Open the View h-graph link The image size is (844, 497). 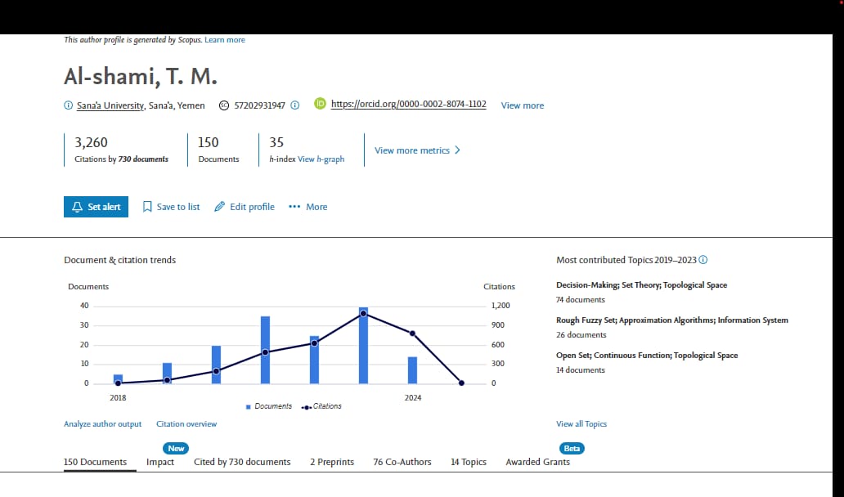click(321, 159)
